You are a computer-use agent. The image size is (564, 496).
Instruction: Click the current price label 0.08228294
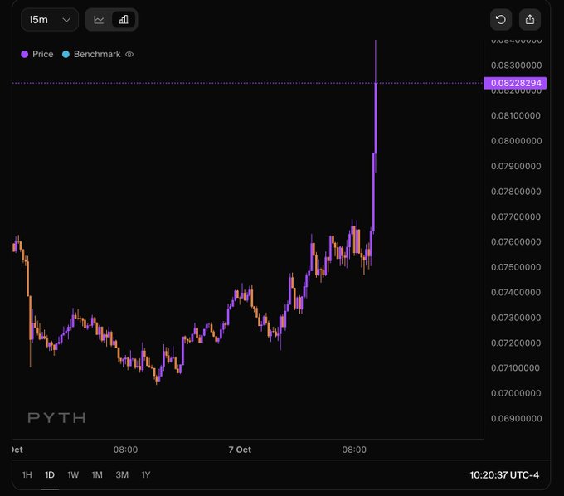click(x=515, y=83)
